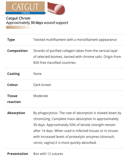The height and width of the screenshot is (156, 131).
Task: Click the 'cervix, vagina' absorption text line
Action: click(65, 143)
